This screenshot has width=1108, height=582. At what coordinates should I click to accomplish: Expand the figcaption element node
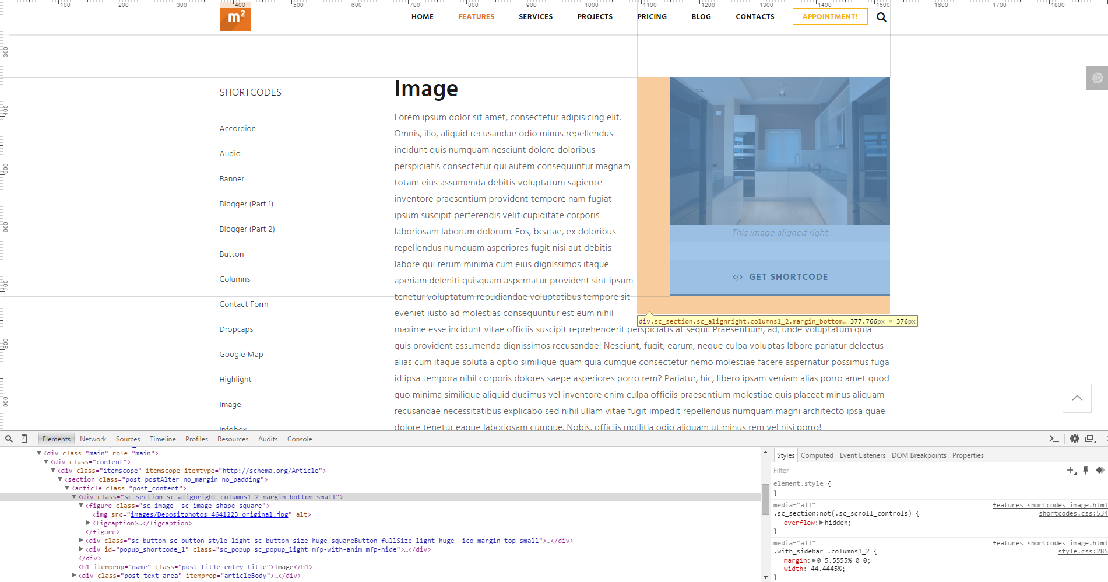tap(88, 523)
